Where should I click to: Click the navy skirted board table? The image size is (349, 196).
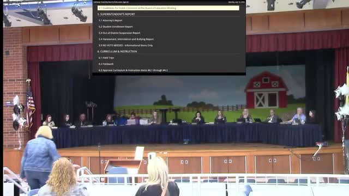click(187, 134)
